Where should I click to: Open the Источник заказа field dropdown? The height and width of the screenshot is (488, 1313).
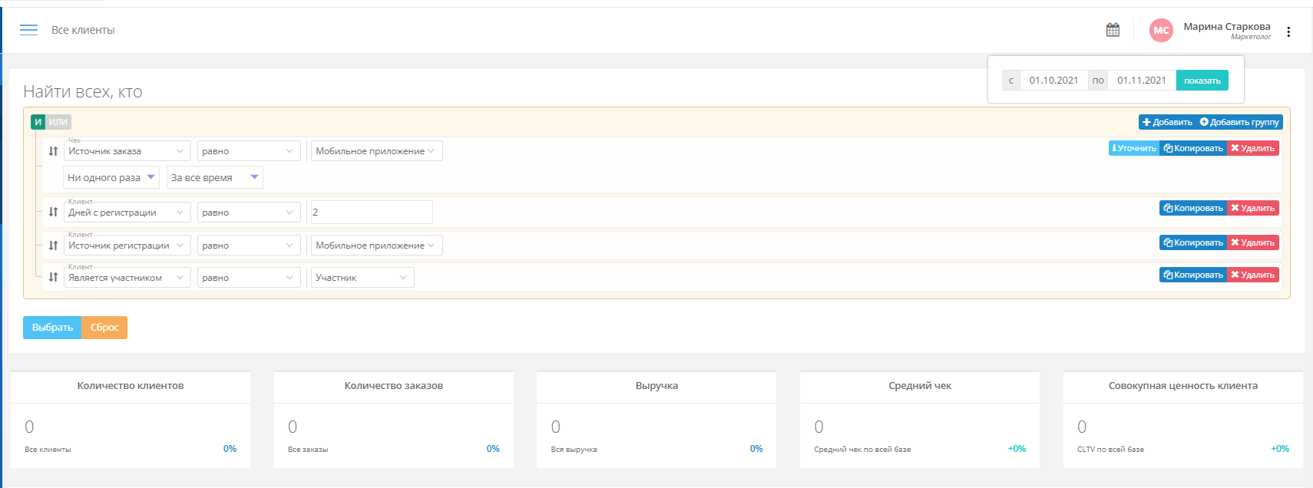127,151
